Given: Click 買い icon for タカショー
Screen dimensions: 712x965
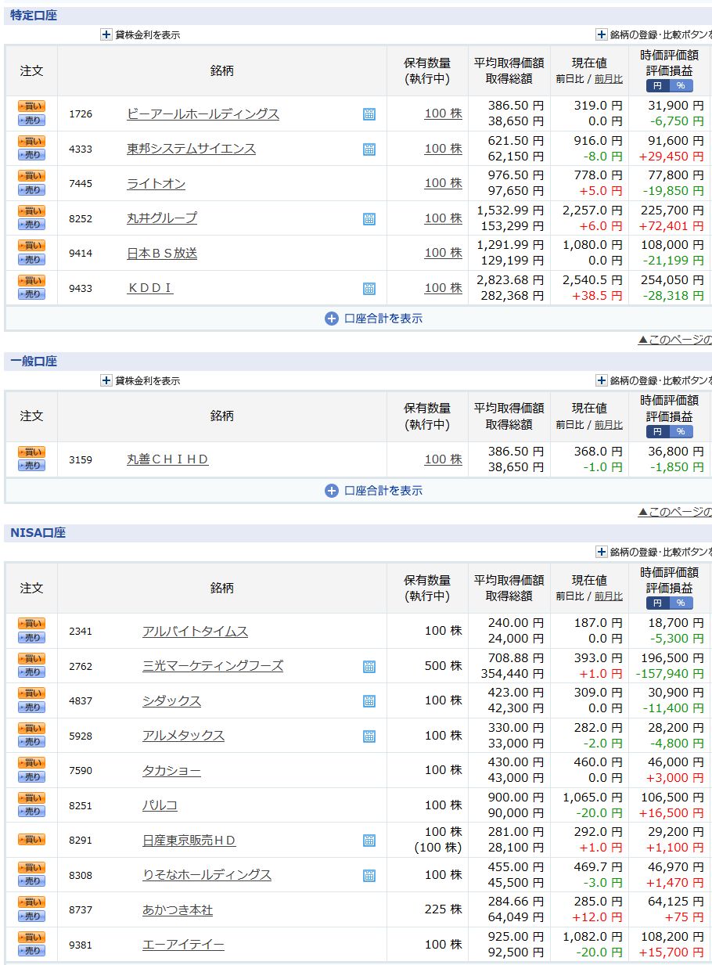Looking at the screenshot, I should 32,763.
